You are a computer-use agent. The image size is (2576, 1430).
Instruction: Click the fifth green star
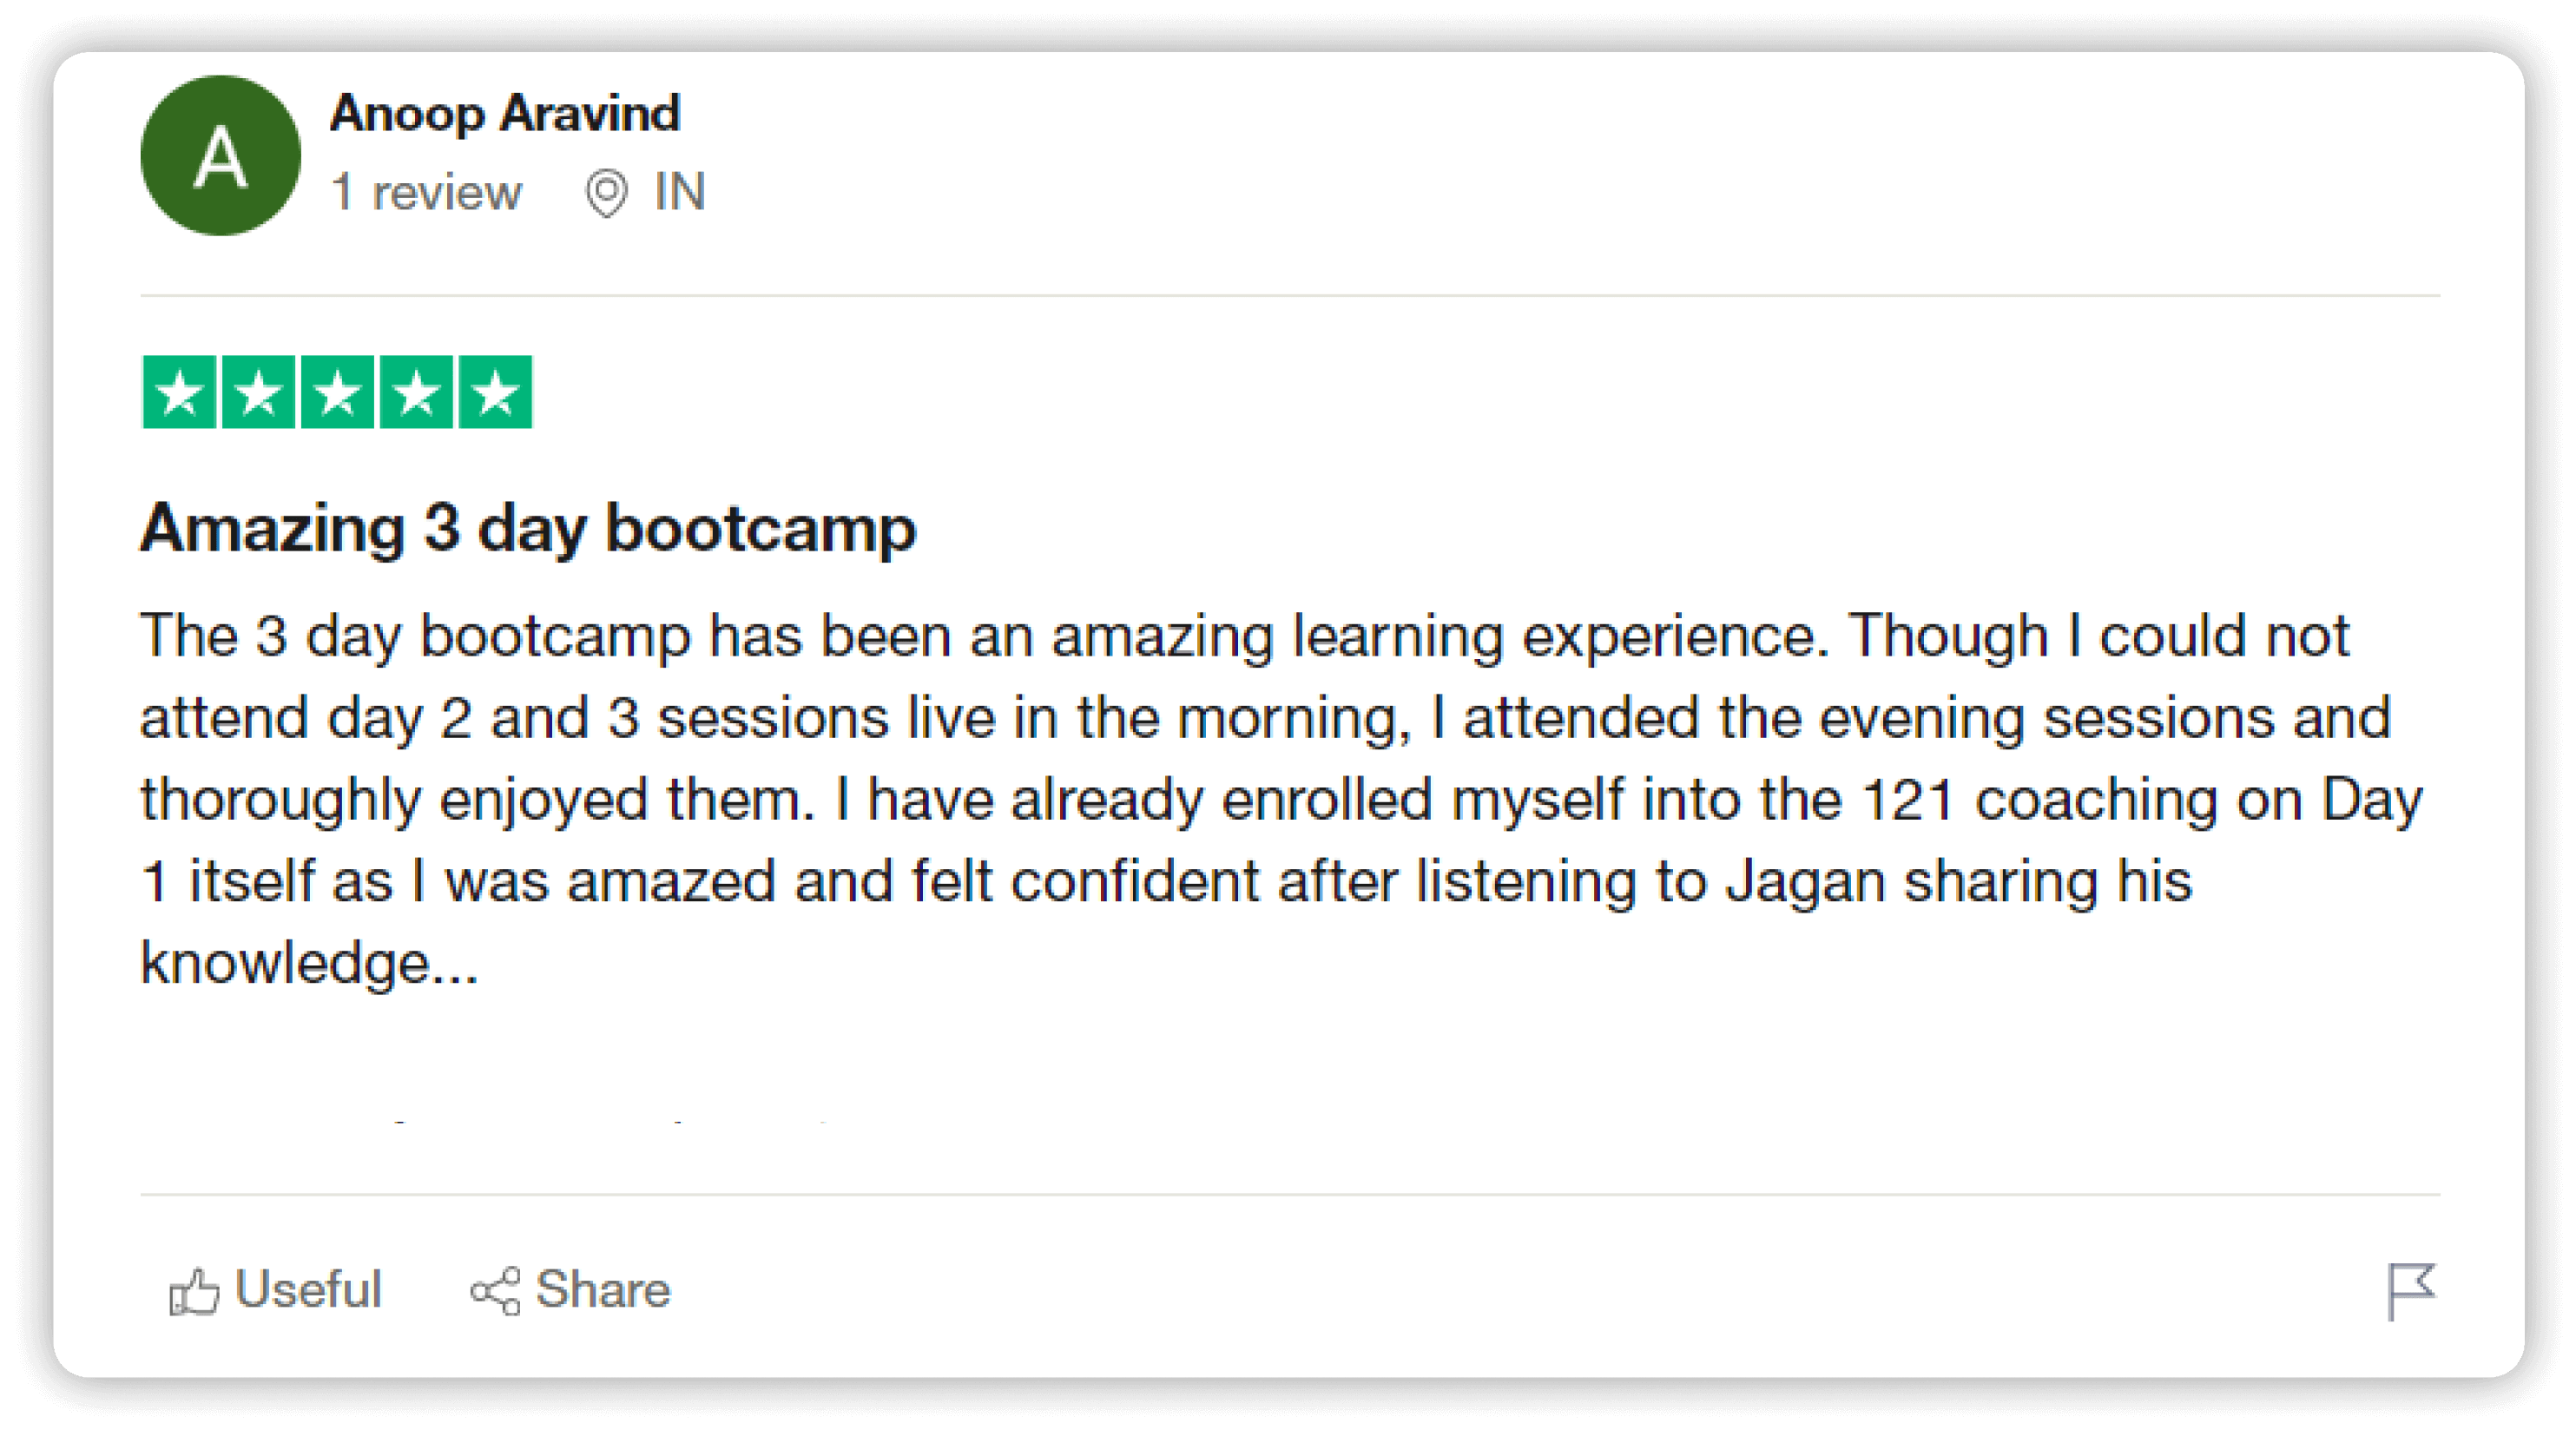[495, 392]
